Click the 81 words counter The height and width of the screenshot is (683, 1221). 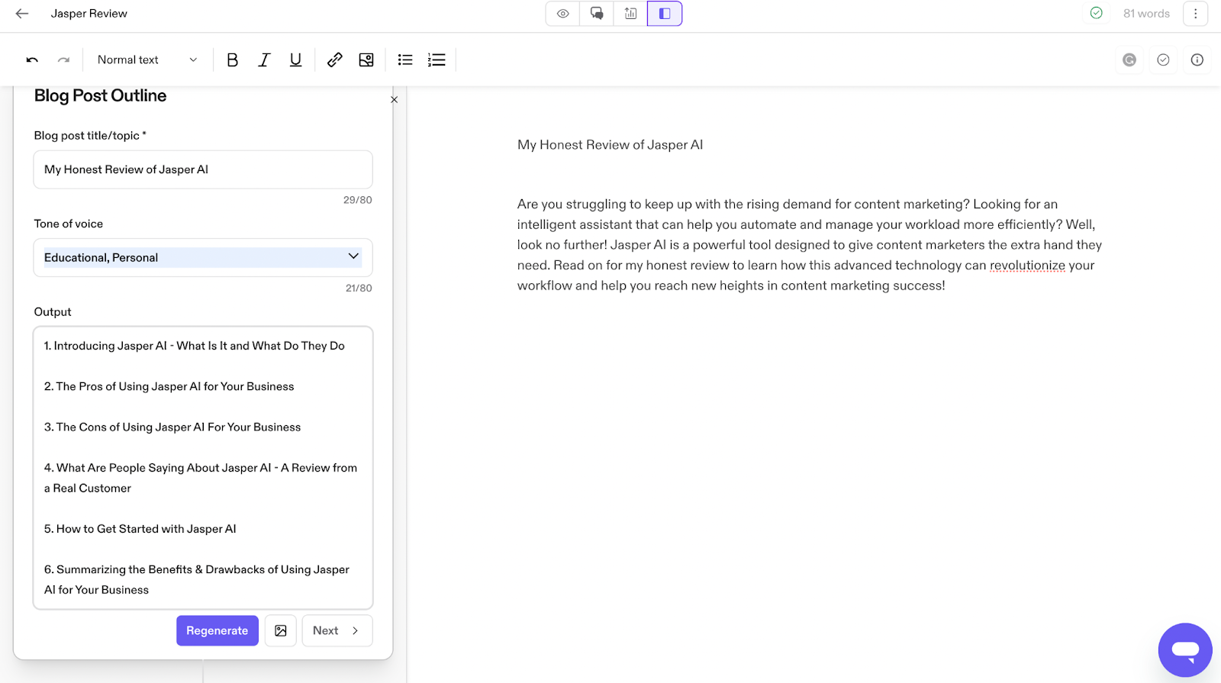(x=1146, y=14)
